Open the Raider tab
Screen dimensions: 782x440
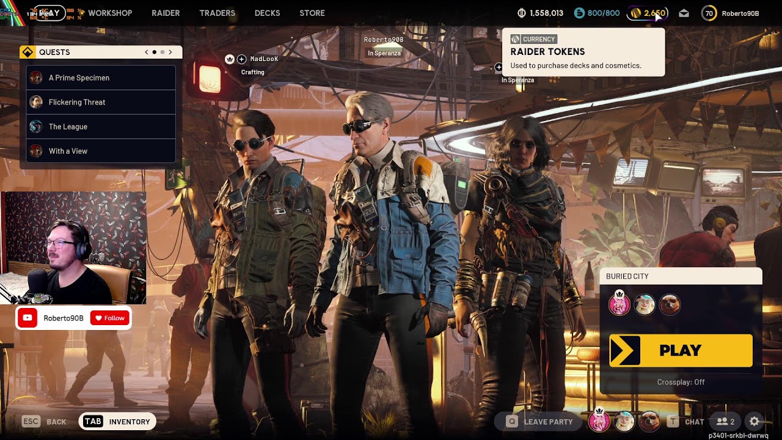click(166, 13)
